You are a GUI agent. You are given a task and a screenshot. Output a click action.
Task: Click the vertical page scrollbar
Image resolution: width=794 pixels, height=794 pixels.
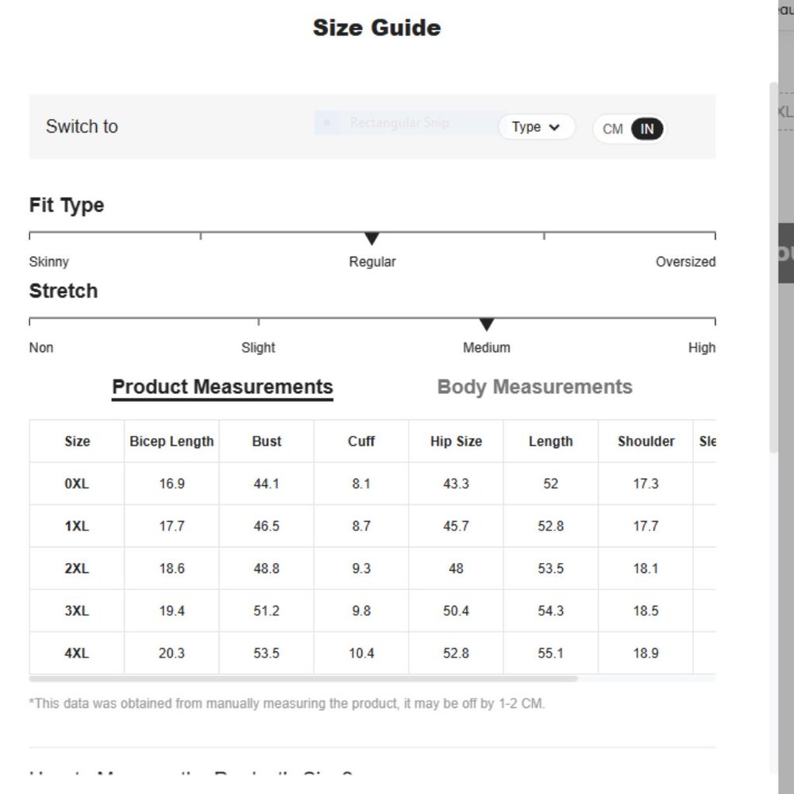(x=773, y=268)
